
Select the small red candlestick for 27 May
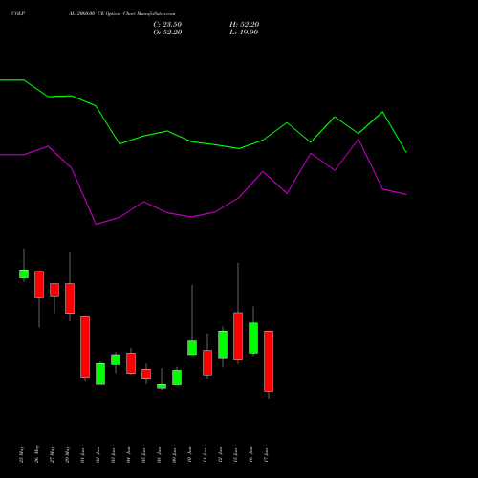[x=54, y=290]
